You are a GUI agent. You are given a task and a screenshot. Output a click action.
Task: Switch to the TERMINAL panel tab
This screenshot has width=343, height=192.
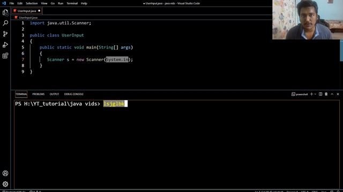tap(21, 94)
